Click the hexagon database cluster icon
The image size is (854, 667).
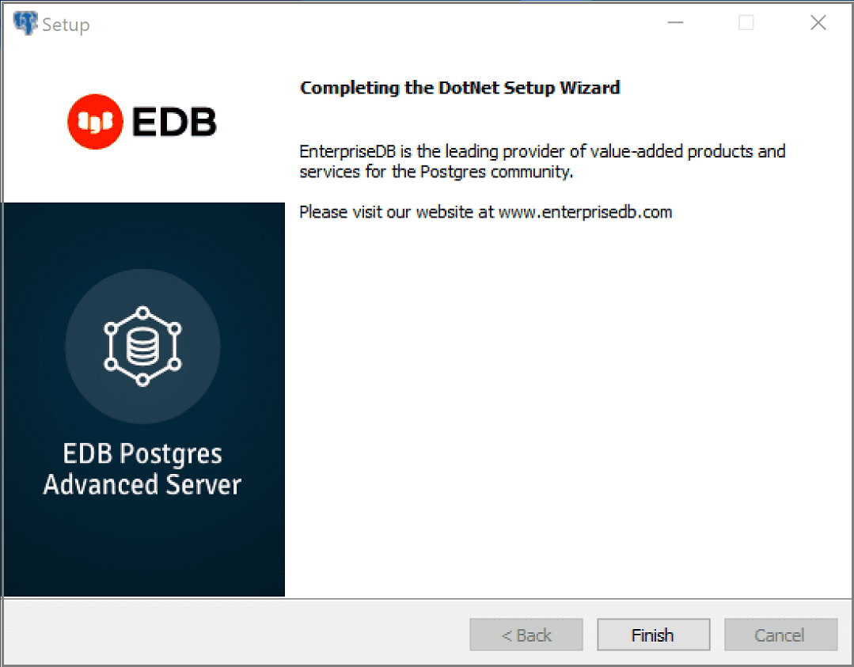(x=142, y=346)
